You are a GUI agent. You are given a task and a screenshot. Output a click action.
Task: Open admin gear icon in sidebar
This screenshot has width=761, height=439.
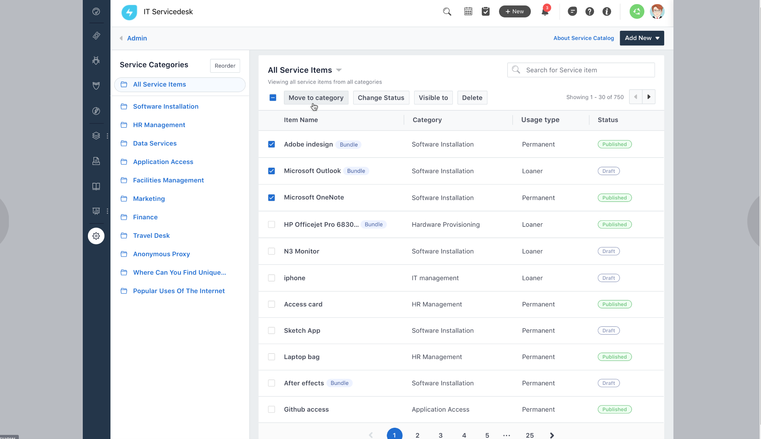[96, 236]
